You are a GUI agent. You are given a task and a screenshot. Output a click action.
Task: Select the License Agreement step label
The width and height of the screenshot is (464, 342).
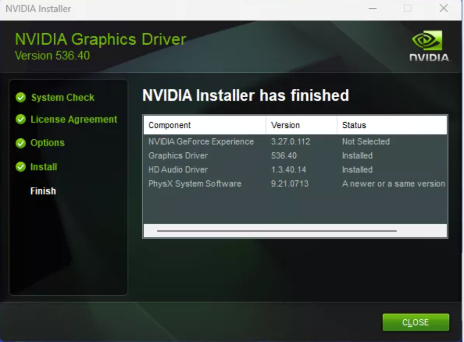pos(73,120)
